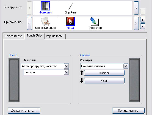Click the disabled tool remove - button
This screenshot has width=152, height=115.
click(x=142, y=12)
